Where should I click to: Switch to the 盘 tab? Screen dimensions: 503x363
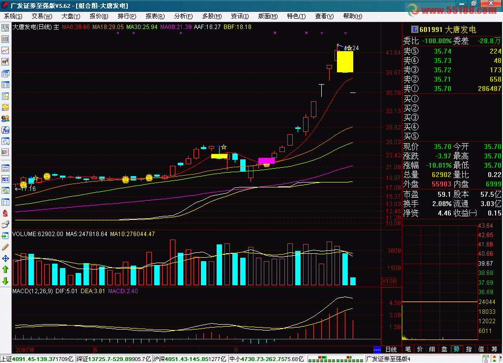tap(444, 349)
